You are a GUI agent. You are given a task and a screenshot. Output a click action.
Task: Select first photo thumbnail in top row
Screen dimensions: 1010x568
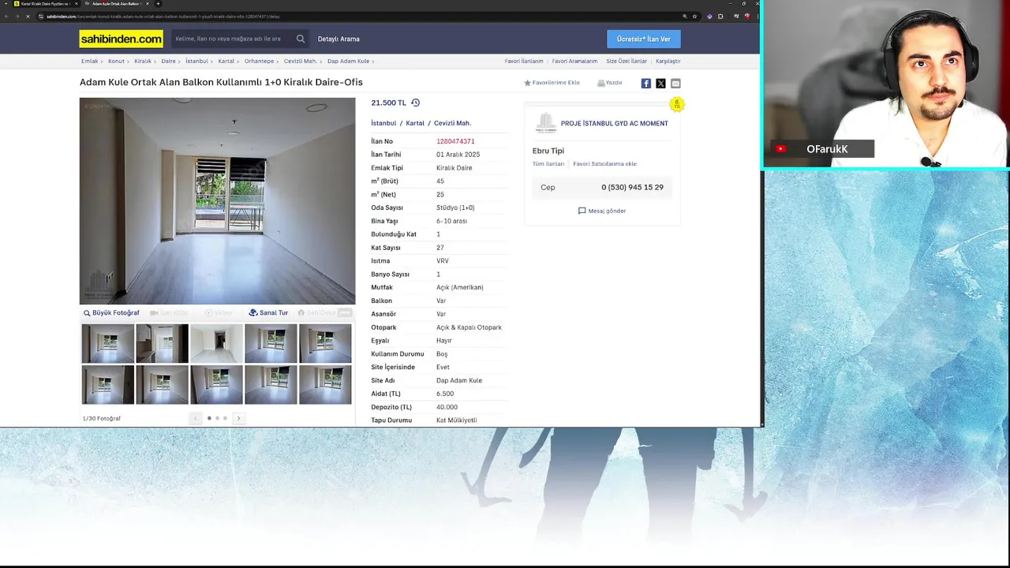(x=107, y=343)
